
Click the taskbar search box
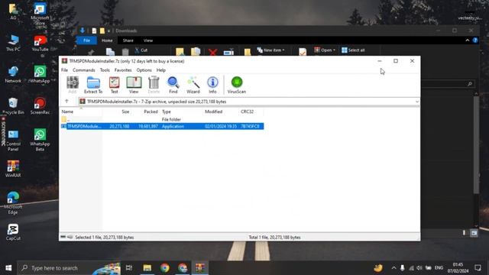[x=69, y=268]
